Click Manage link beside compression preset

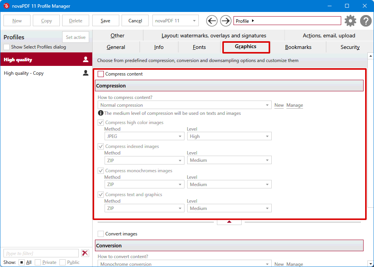[x=294, y=105]
